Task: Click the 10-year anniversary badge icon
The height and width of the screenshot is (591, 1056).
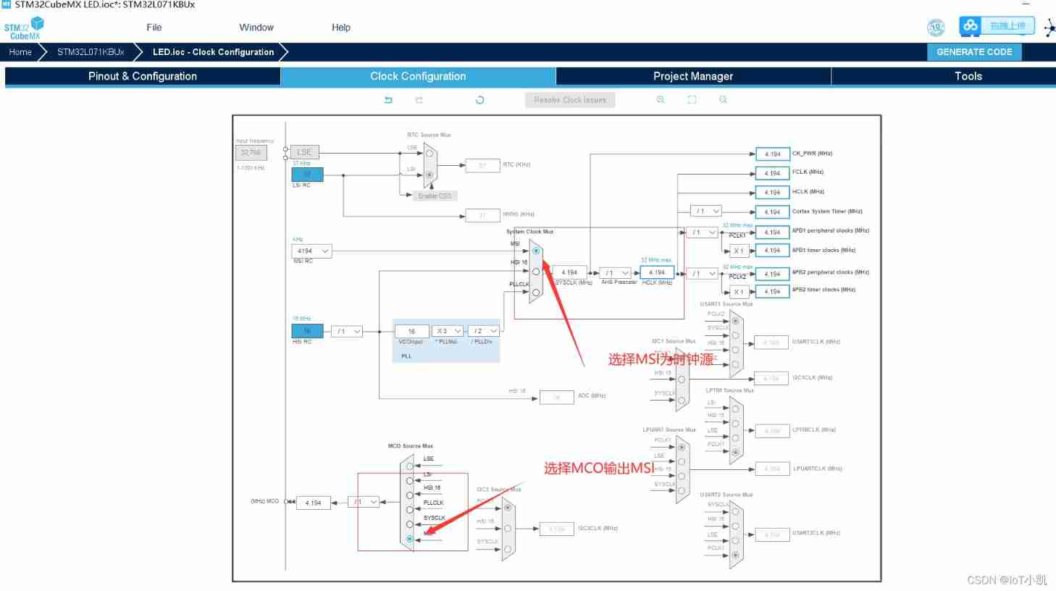Action: (936, 28)
